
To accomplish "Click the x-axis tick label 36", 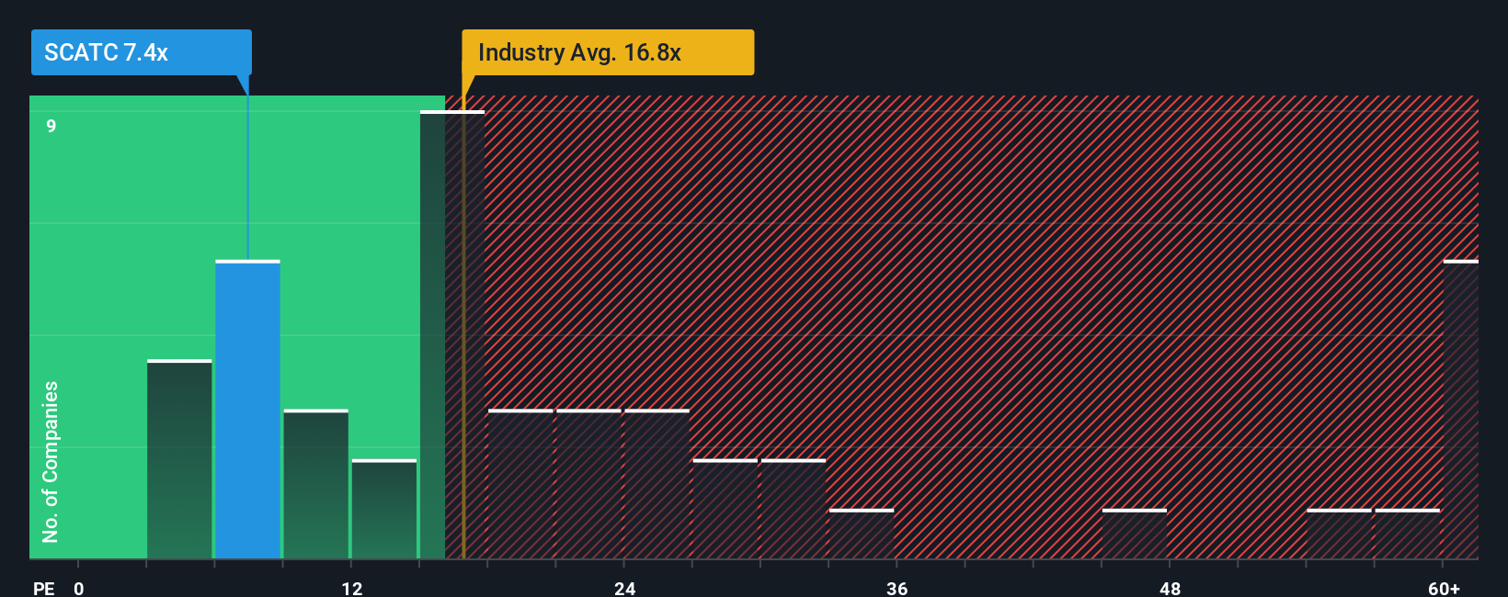I will [897, 589].
